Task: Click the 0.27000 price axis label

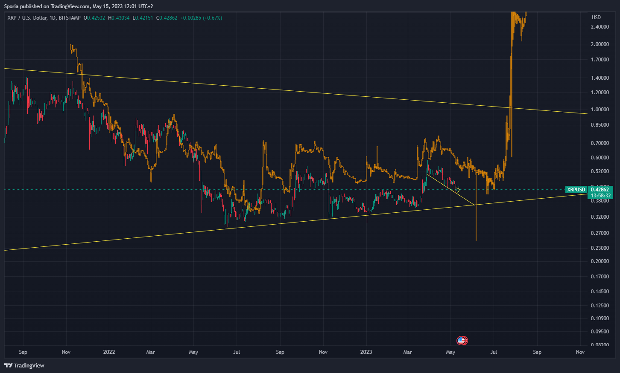Action: (x=600, y=233)
